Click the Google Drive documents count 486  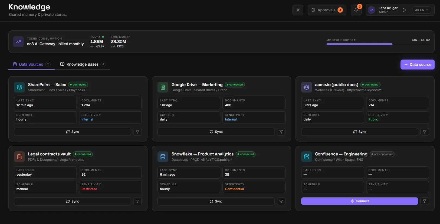point(228,105)
